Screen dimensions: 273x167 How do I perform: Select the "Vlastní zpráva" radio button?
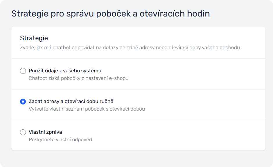coord(23,132)
